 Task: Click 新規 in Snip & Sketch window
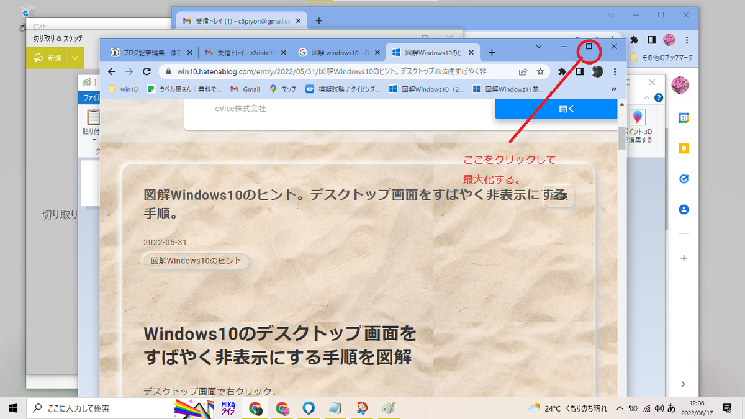tap(47, 58)
